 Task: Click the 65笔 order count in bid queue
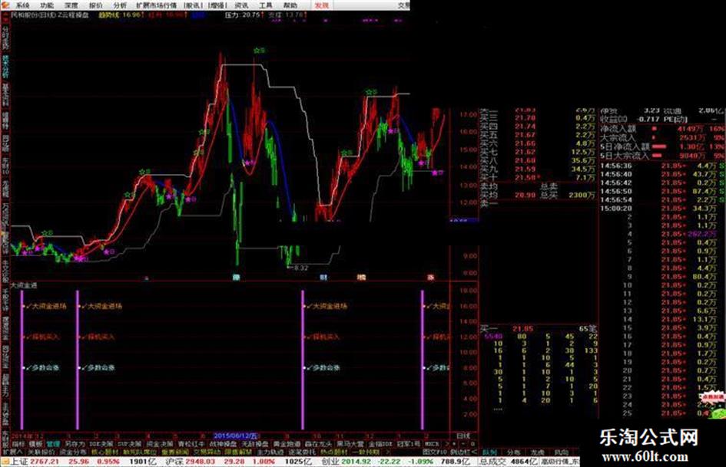coord(587,329)
